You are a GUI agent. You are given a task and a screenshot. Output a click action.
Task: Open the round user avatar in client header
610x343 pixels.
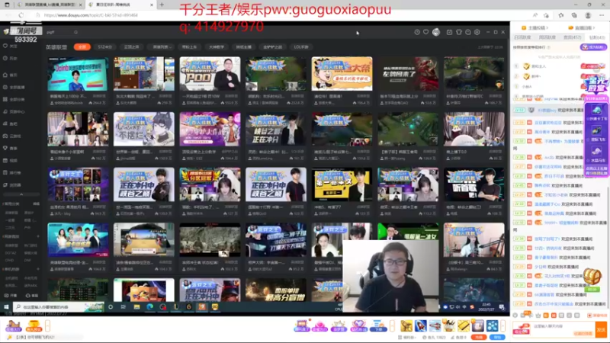[x=436, y=32]
